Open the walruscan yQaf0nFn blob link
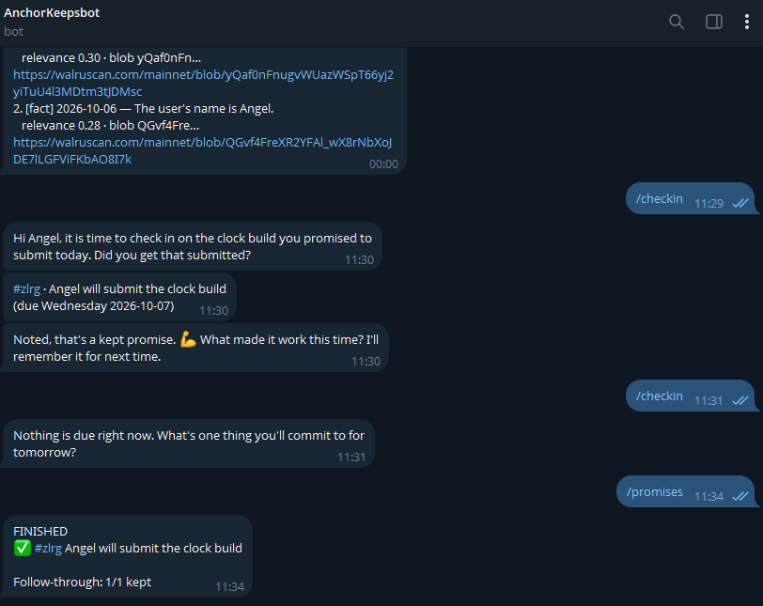Image resolution: width=763 pixels, height=606 pixels. pos(203,84)
